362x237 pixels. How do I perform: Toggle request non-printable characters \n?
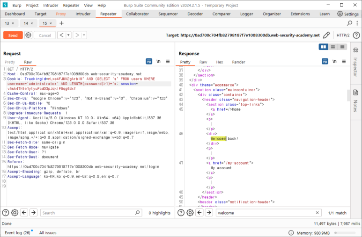[x=158, y=61]
